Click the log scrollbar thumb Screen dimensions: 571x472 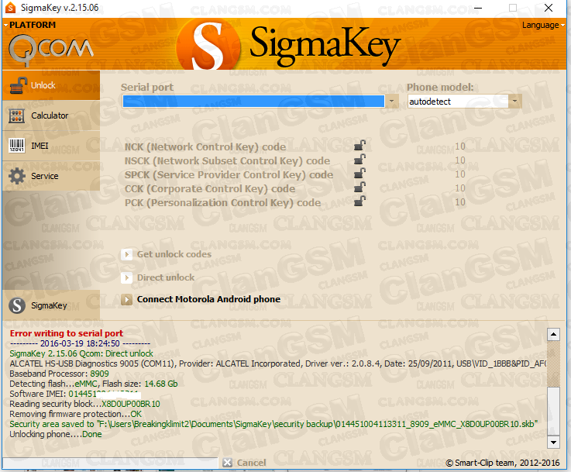tap(553, 412)
